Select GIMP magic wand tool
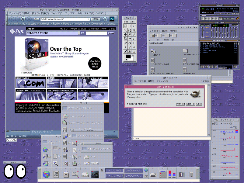This screenshot has width=244, height=183. 125,30
